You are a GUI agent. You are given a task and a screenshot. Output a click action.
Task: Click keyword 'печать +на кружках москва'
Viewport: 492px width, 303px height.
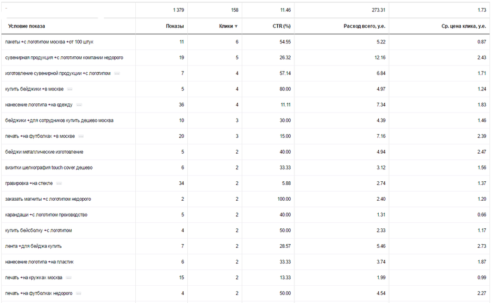34,277
